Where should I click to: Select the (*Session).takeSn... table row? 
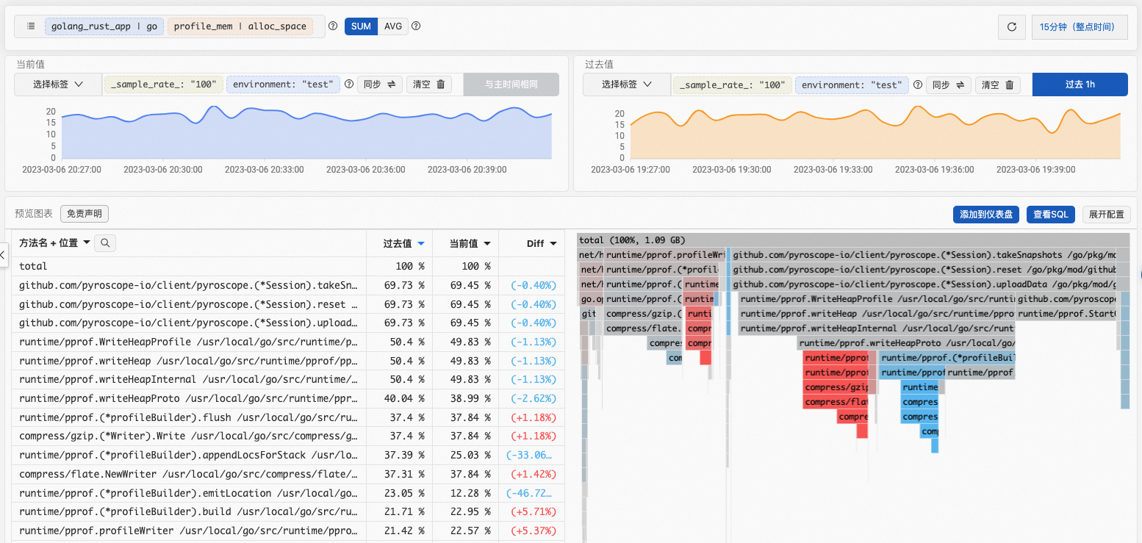pyautogui.click(x=288, y=285)
